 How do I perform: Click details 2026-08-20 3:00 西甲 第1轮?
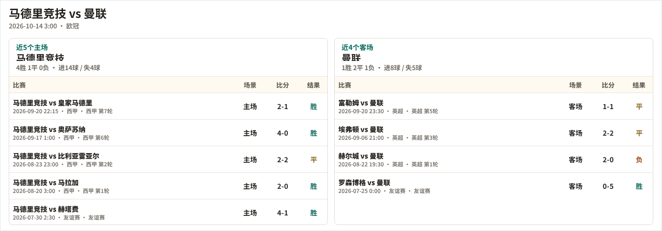pyautogui.click(x=61, y=191)
